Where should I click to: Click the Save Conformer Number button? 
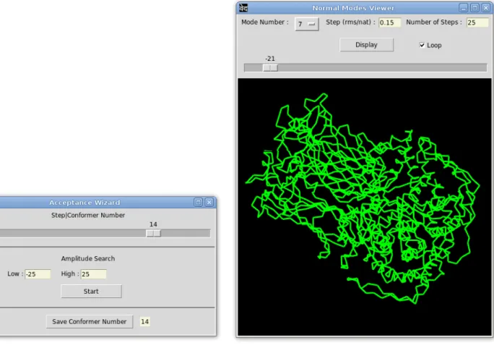pyautogui.click(x=90, y=321)
